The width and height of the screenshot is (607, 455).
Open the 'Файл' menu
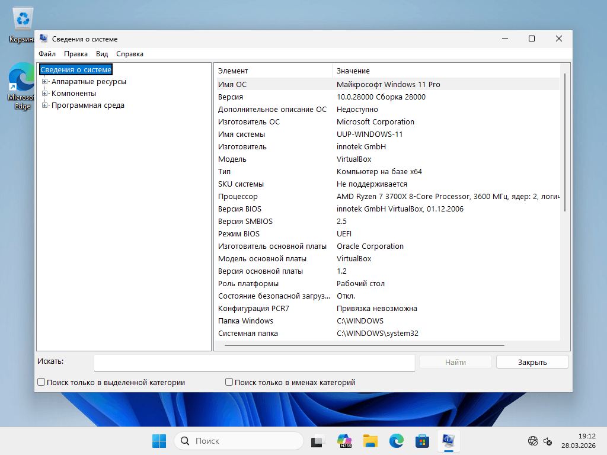46,53
